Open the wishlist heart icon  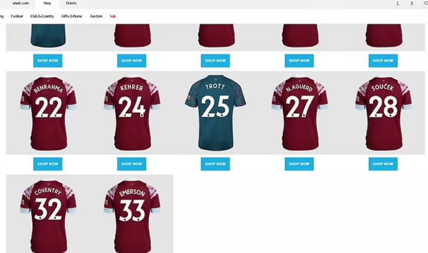(x=425, y=3)
